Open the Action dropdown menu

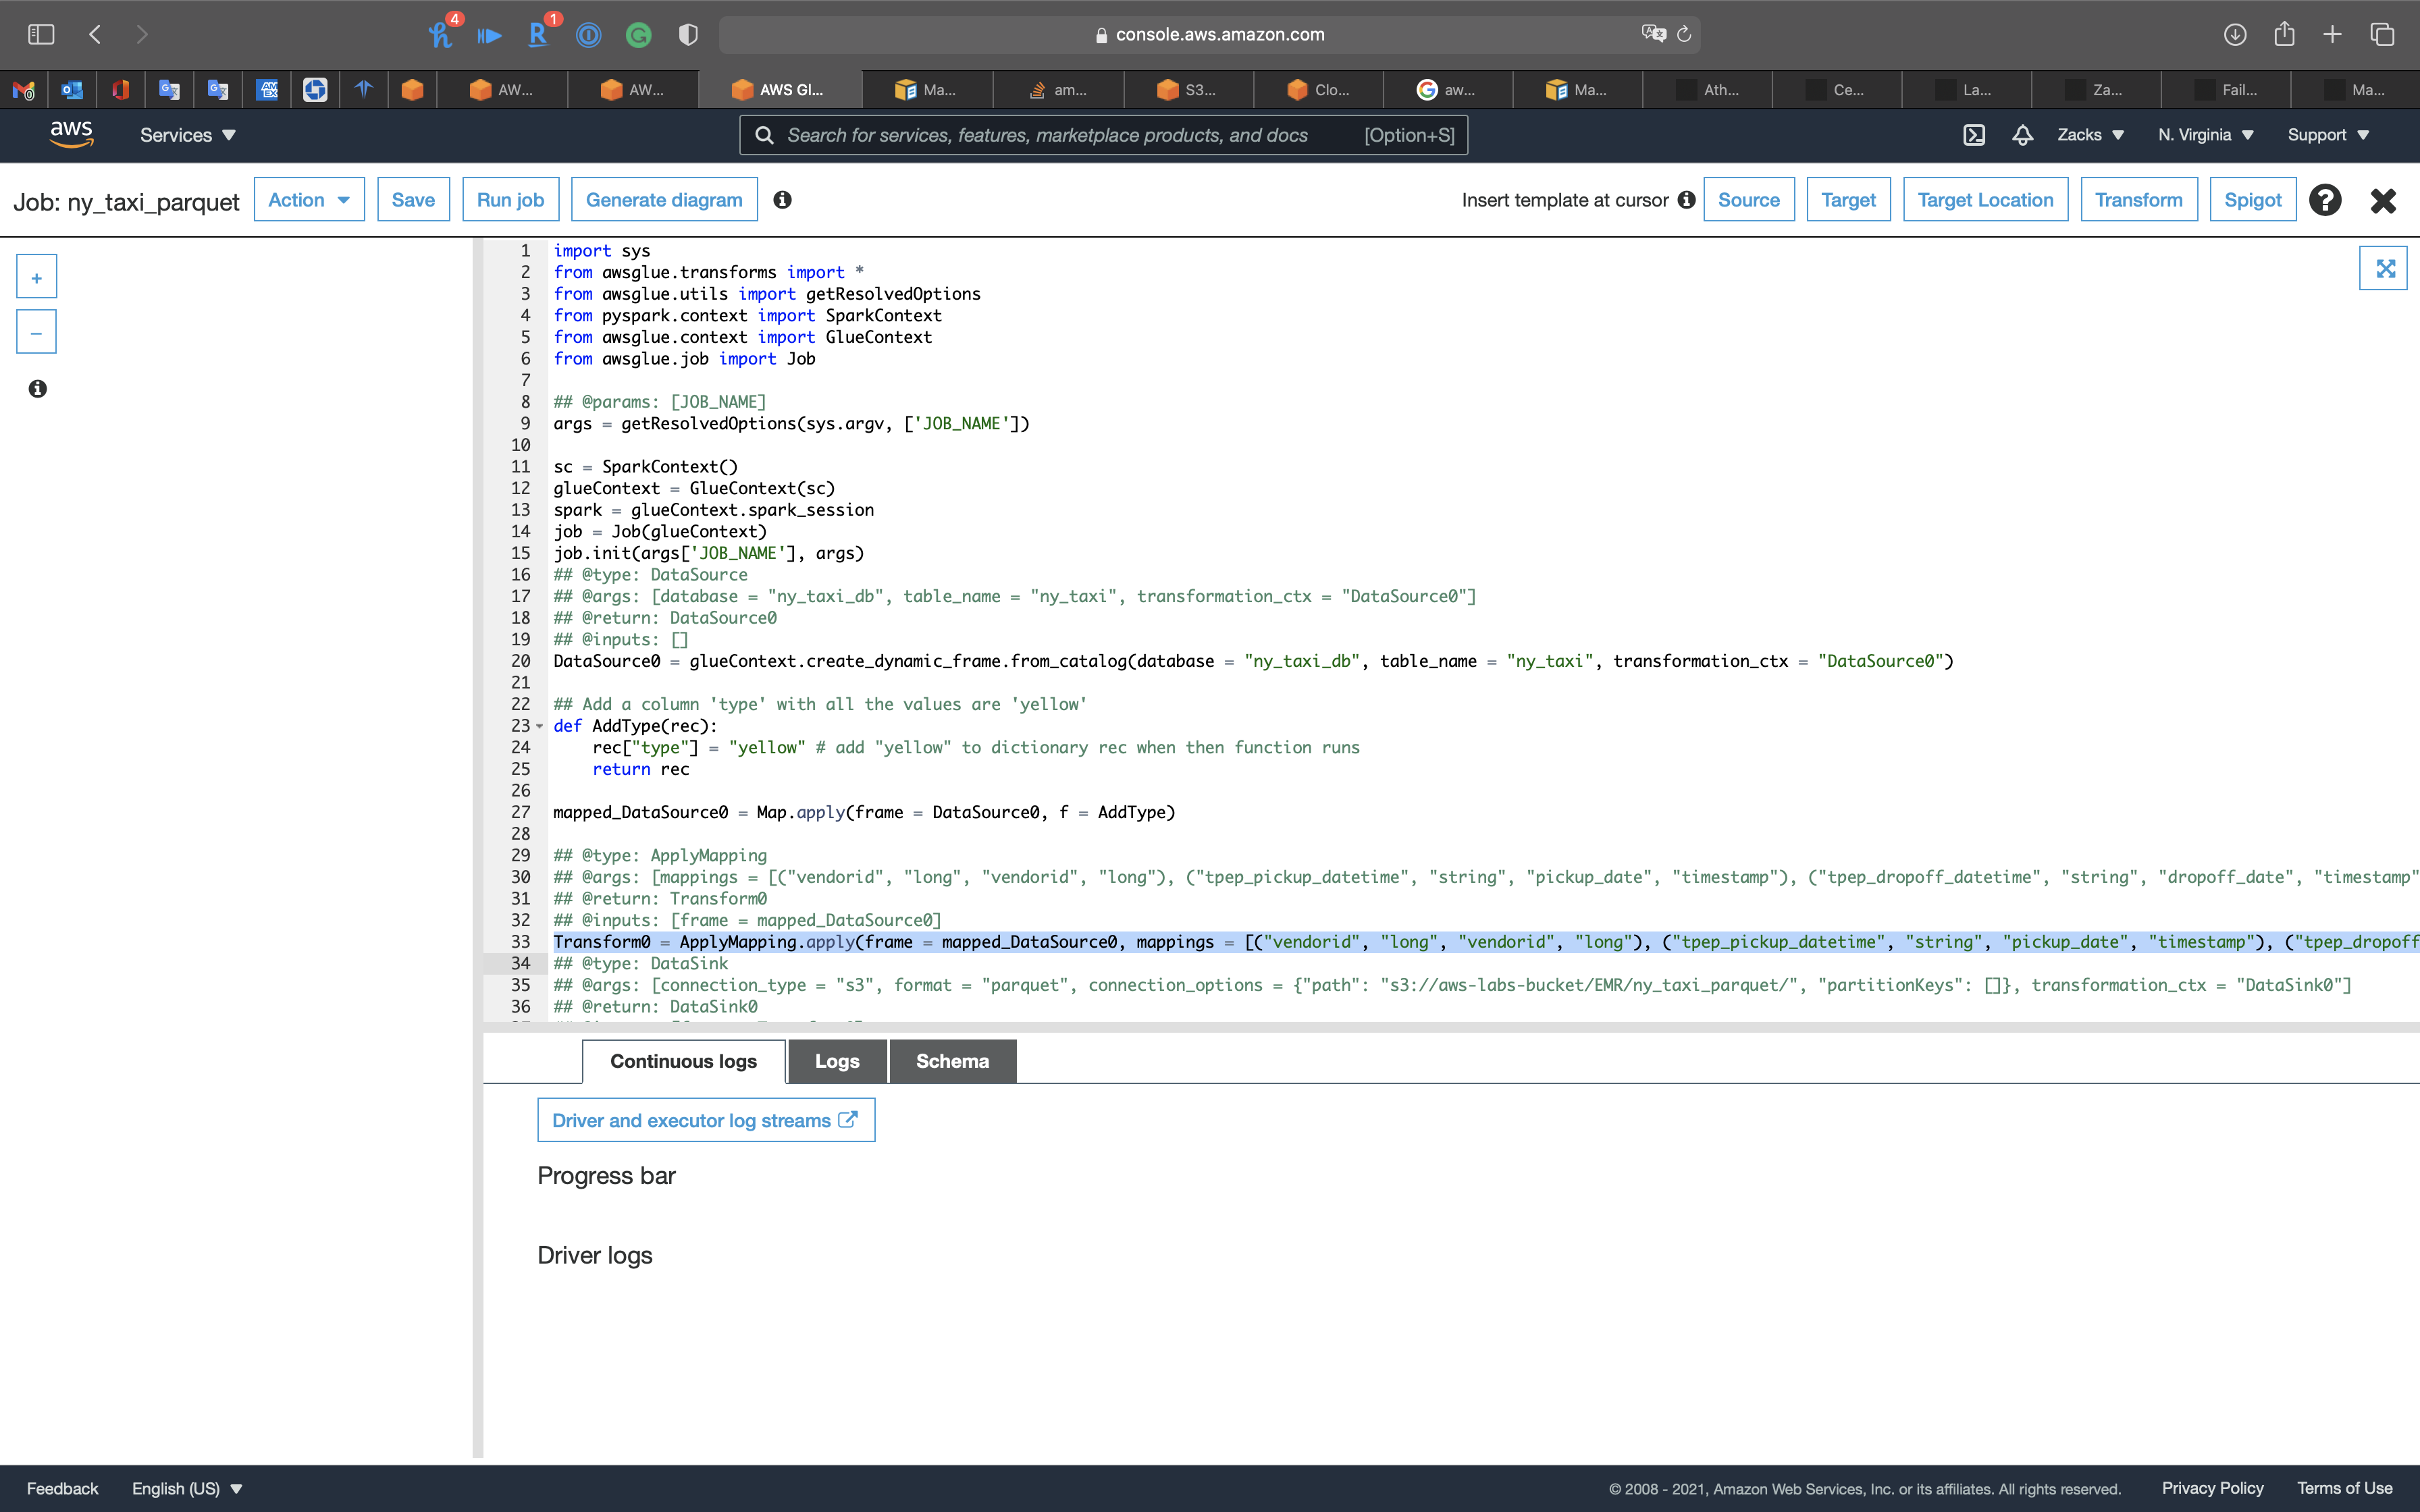pos(309,200)
